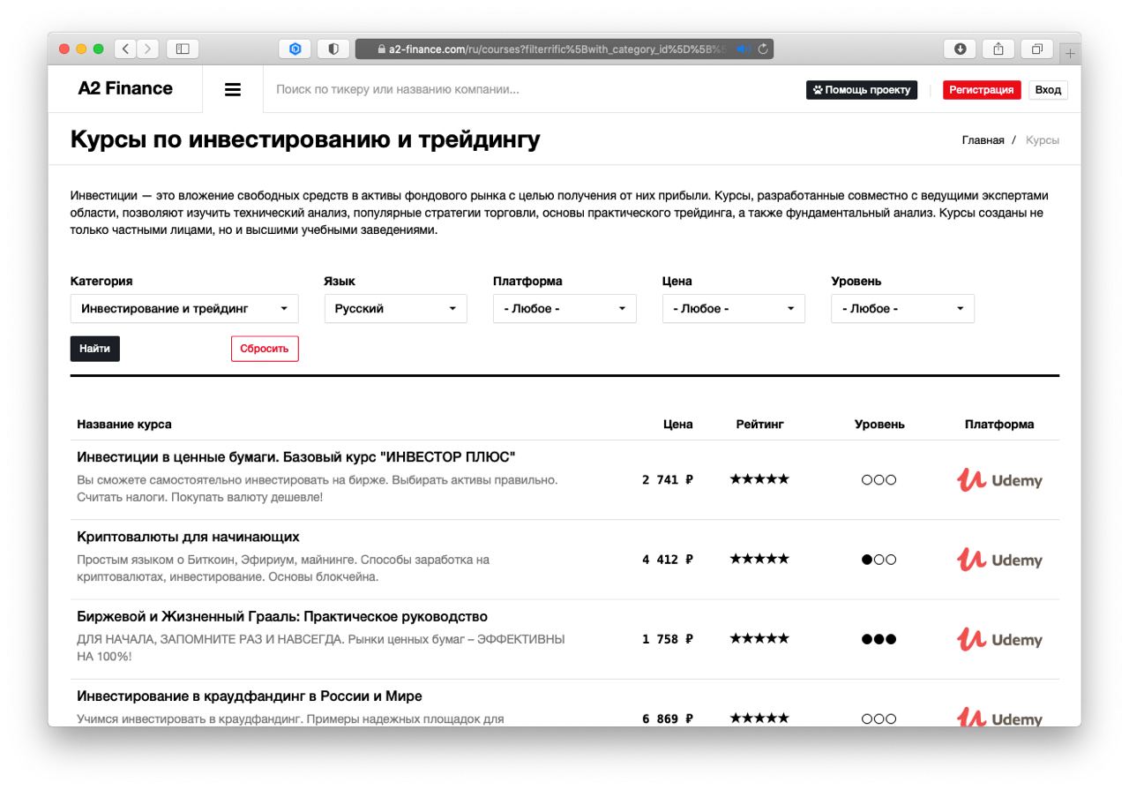Open course Криптовалюты для начинающих
This screenshot has height=790, width=1129.
pos(188,537)
